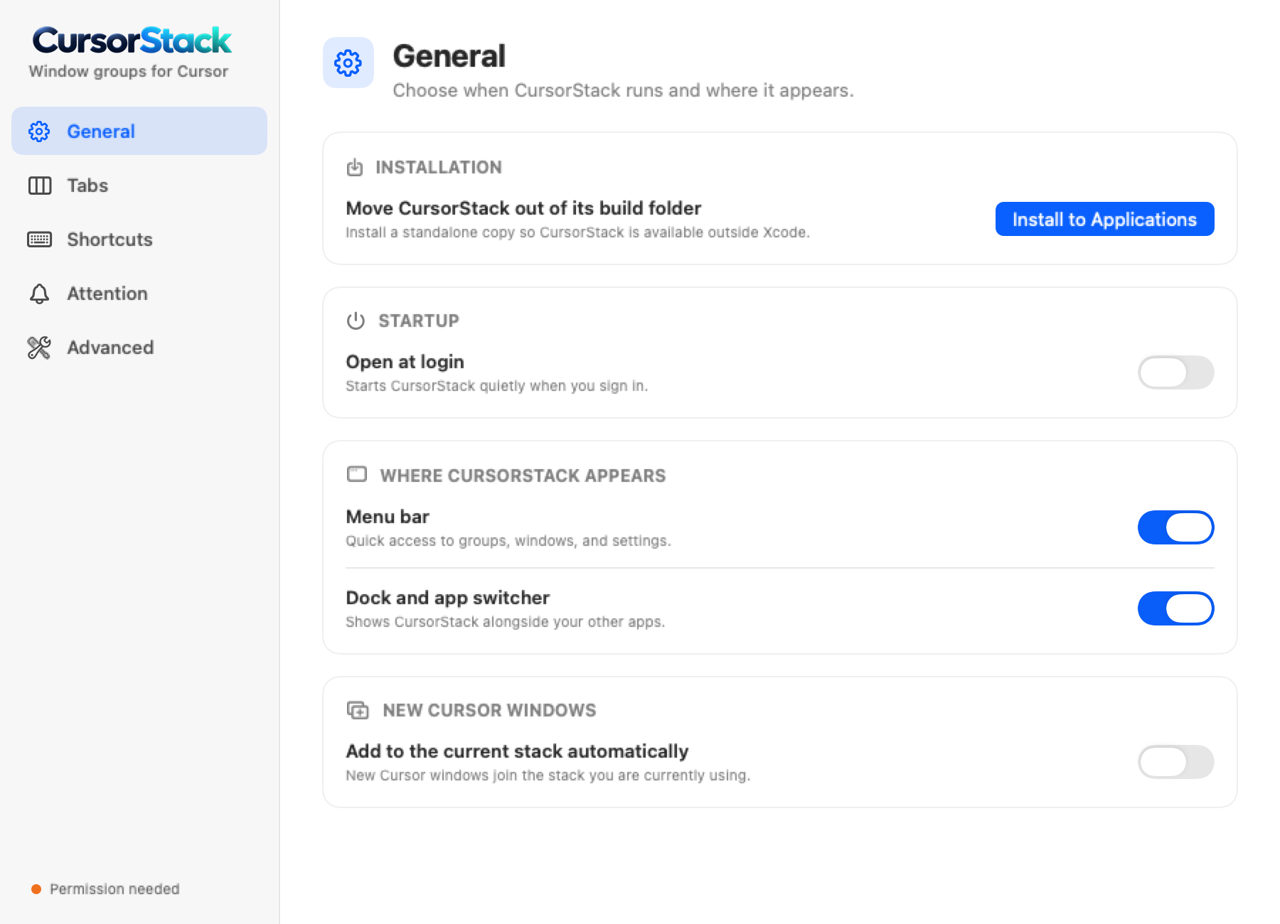Click the large gear icon in page header
This screenshot has height=924, width=1280.
coord(348,63)
